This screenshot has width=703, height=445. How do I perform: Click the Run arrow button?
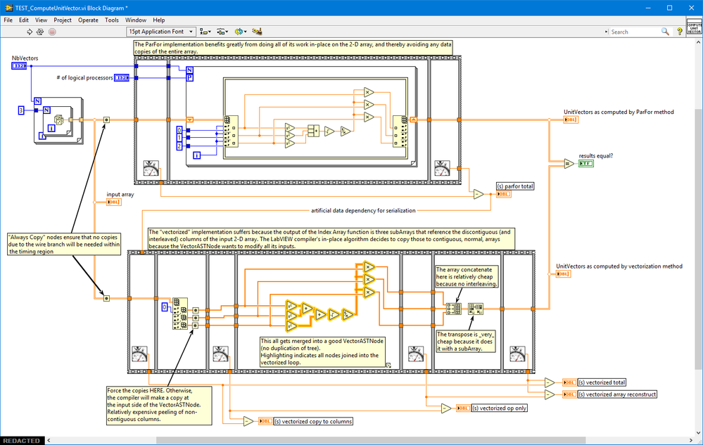(29, 32)
